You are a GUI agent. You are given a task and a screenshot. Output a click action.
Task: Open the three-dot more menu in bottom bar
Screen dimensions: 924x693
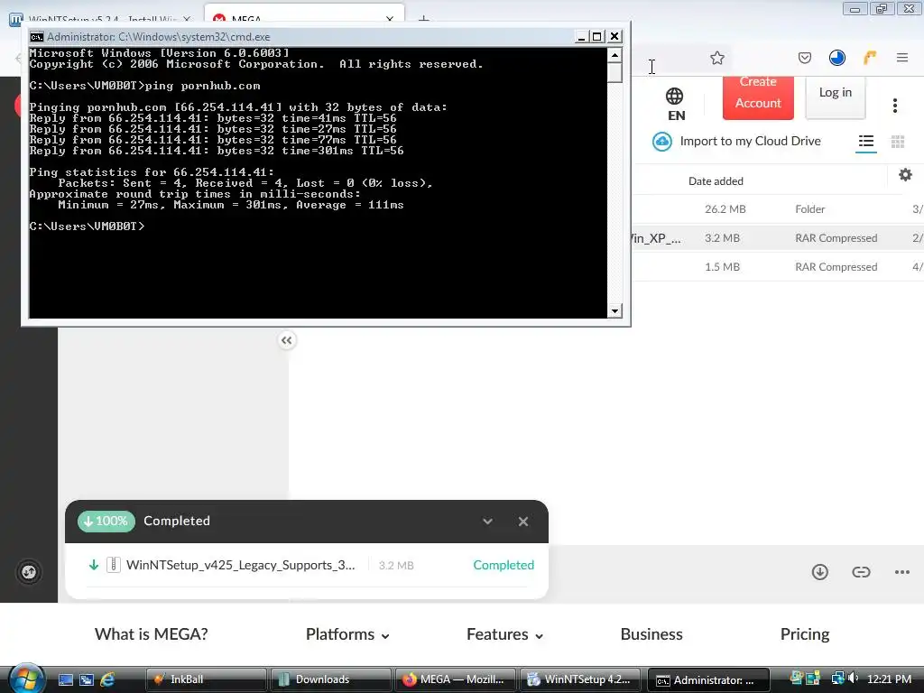point(901,571)
